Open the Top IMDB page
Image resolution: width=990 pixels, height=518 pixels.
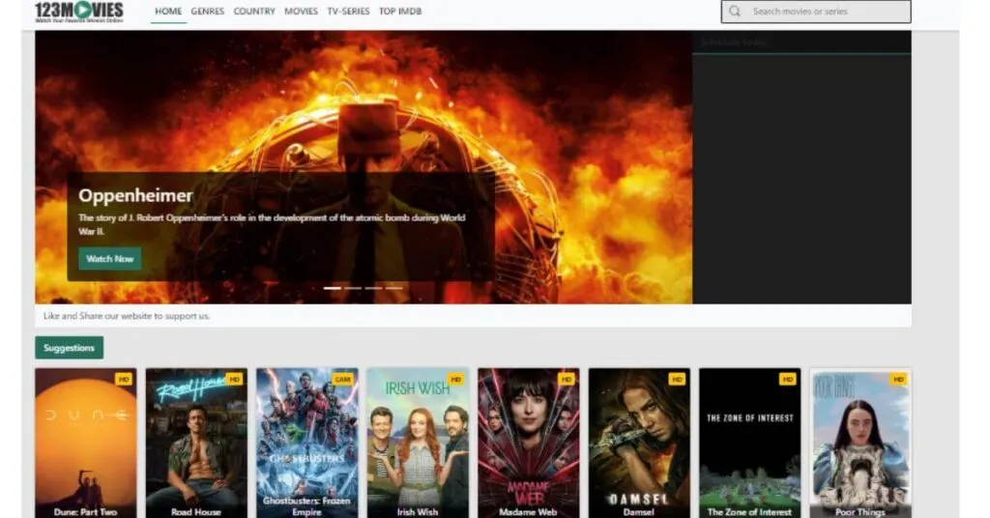400,12
